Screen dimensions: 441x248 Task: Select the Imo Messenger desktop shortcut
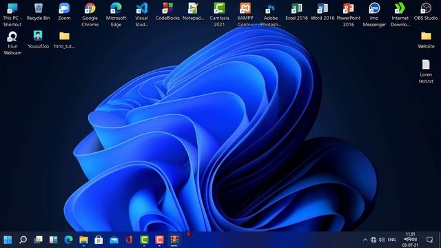pyautogui.click(x=374, y=14)
